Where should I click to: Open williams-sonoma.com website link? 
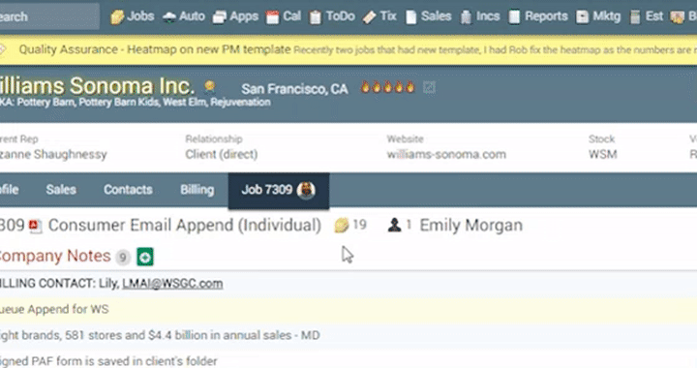tap(446, 155)
